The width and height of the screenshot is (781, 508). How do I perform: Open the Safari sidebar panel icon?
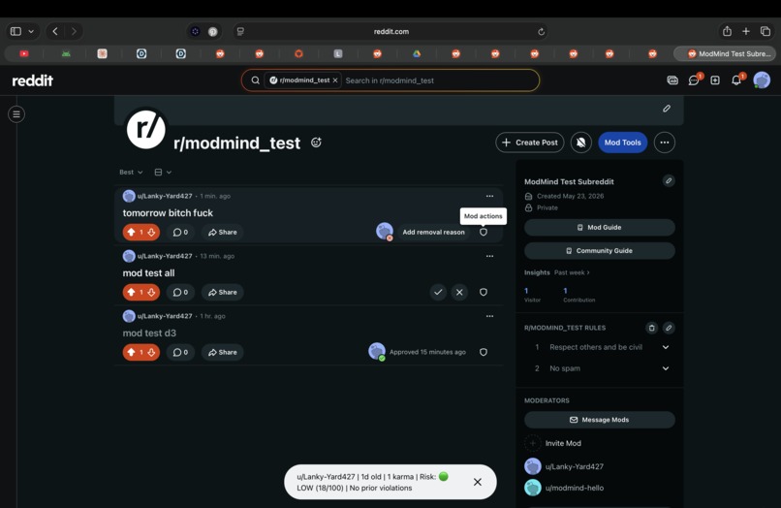click(16, 31)
